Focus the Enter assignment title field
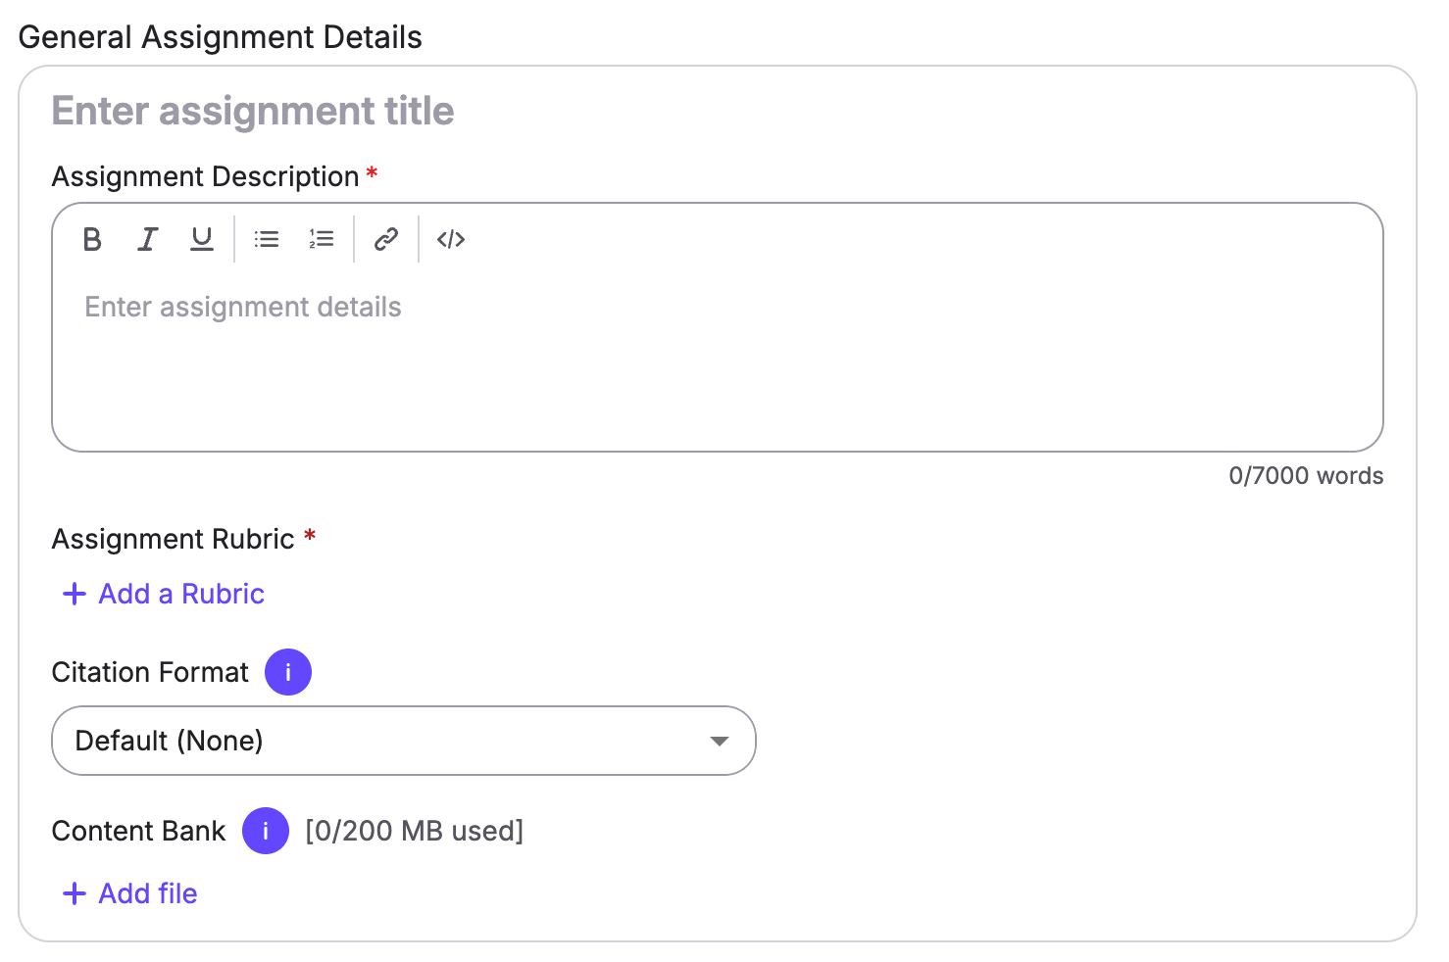Viewport: 1449px width, 962px height. [x=718, y=111]
